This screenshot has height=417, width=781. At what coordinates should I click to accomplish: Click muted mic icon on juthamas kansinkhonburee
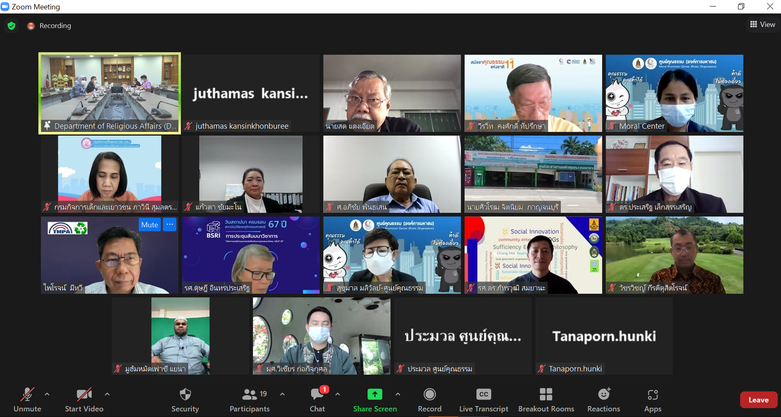pos(188,126)
